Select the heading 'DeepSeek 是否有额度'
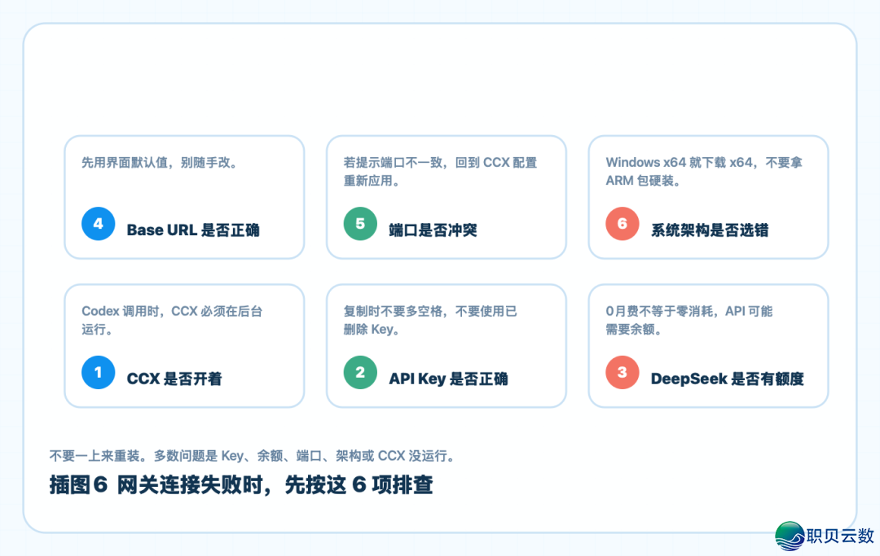This screenshot has height=556, width=880. click(x=728, y=379)
